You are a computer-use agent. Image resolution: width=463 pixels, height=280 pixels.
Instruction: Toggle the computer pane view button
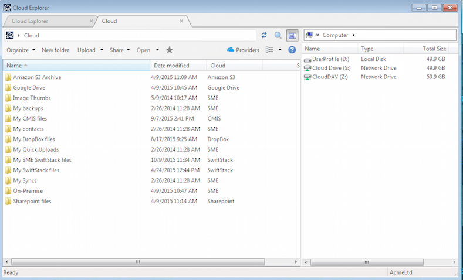click(292, 36)
